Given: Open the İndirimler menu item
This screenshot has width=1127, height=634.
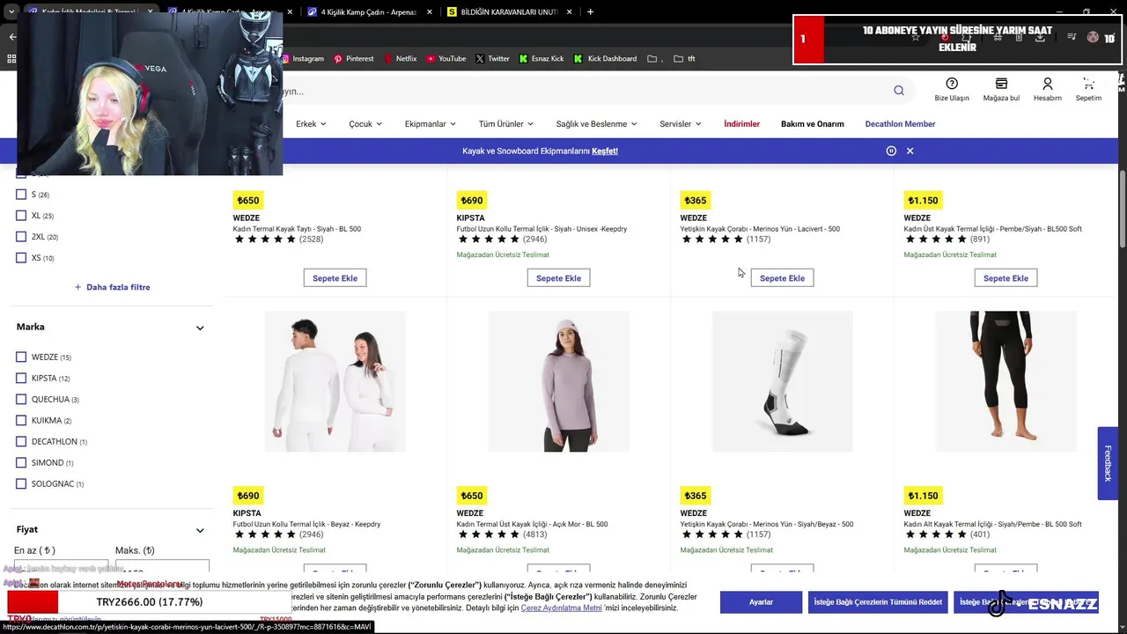Looking at the screenshot, I should click(741, 124).
